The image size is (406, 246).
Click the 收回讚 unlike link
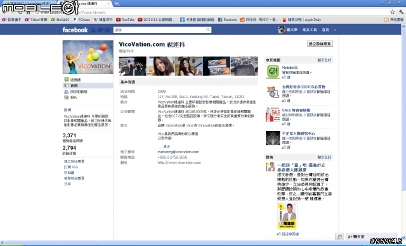(x=69, y=173)
